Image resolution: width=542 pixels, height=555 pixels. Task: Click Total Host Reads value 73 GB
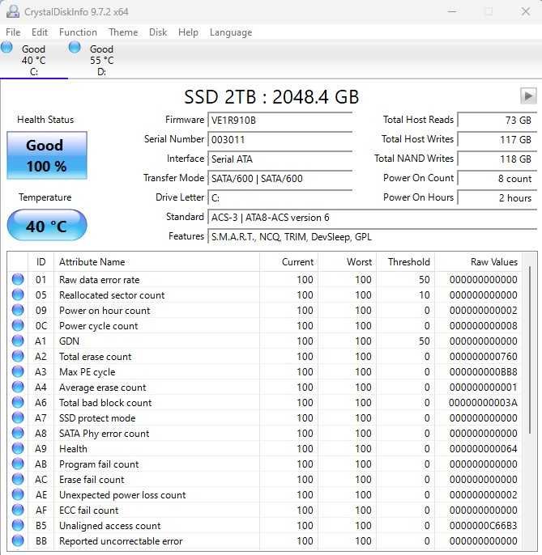coord(497,120)
